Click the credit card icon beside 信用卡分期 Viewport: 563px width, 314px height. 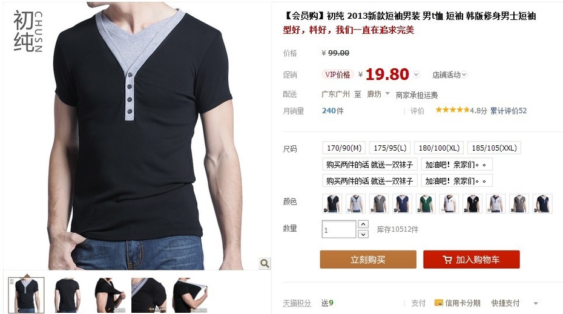[x=438, y=303]
